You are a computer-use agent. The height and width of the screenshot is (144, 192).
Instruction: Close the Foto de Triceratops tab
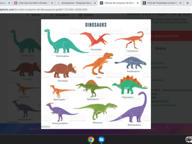point(180,3)
